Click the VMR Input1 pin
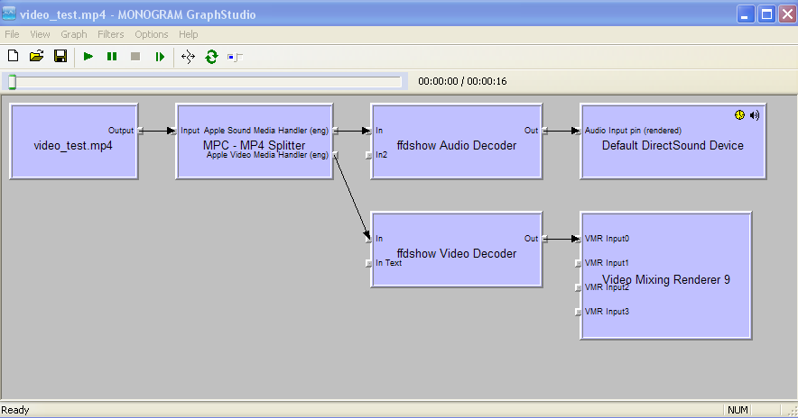798x418 pixels. pyautogui.click(x=578, y=264)
